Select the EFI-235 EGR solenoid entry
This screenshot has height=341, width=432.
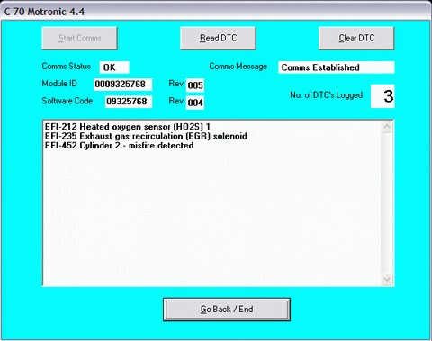coord(146,136)
